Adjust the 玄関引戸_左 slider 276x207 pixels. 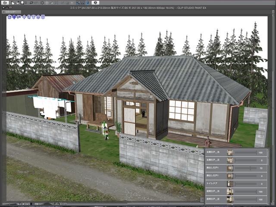(246, 160)
